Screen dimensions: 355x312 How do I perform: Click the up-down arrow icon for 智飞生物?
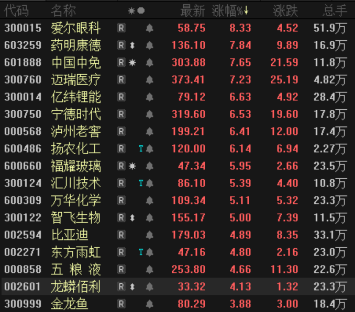click(x=132, y=217)
